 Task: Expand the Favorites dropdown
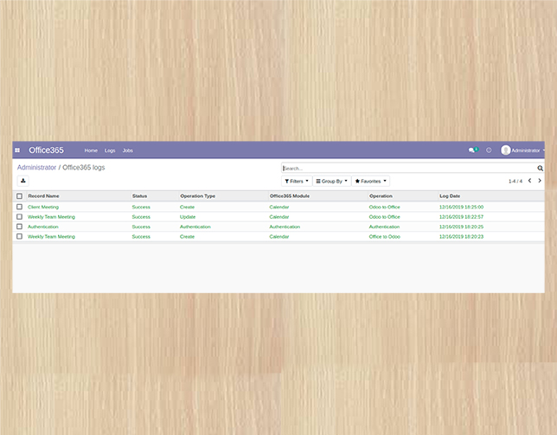coord(371,182)
